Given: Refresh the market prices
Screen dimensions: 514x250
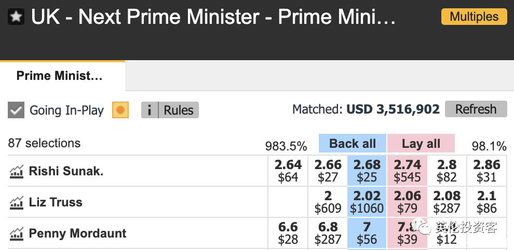Looking at the screenshot, I should [476, 109].
